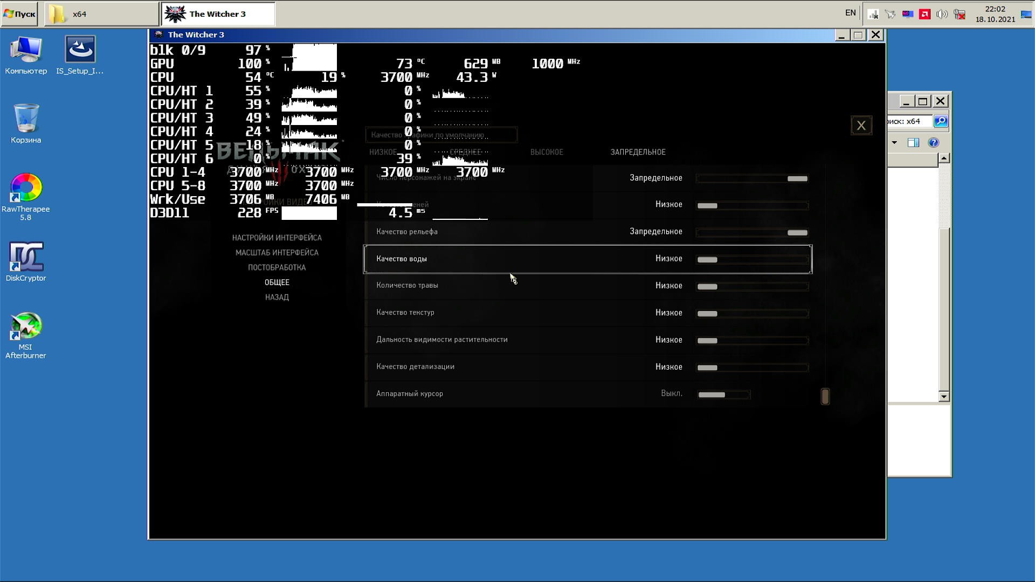Viewport: 1035px width, 582px height.
Task: Click НАЗАД to go back
Action: tap(277, 297)
